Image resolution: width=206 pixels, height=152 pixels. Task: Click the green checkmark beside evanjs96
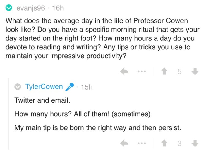9,8
